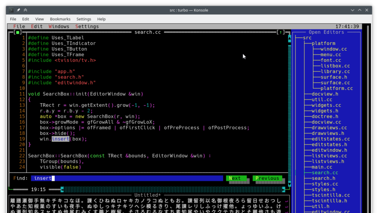The image size is (378, 213).
Task: Open the turbo Settings menu
Action: 87,27
